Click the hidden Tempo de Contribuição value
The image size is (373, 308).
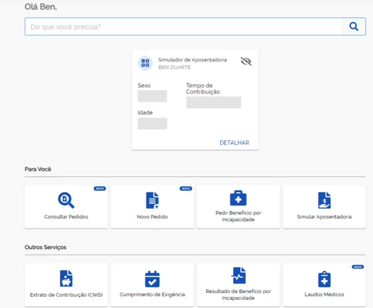click(213, 102)
